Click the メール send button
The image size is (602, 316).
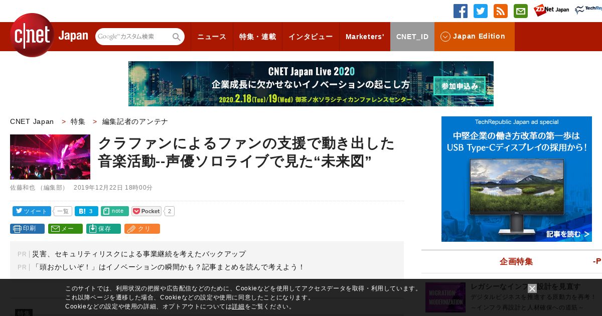coord(65,229)
